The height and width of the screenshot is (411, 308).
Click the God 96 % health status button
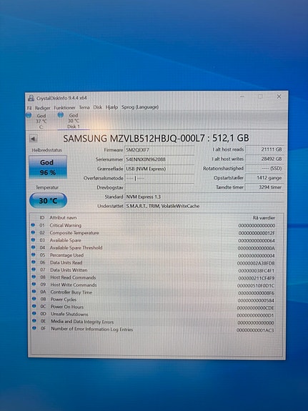coord(48,167)
